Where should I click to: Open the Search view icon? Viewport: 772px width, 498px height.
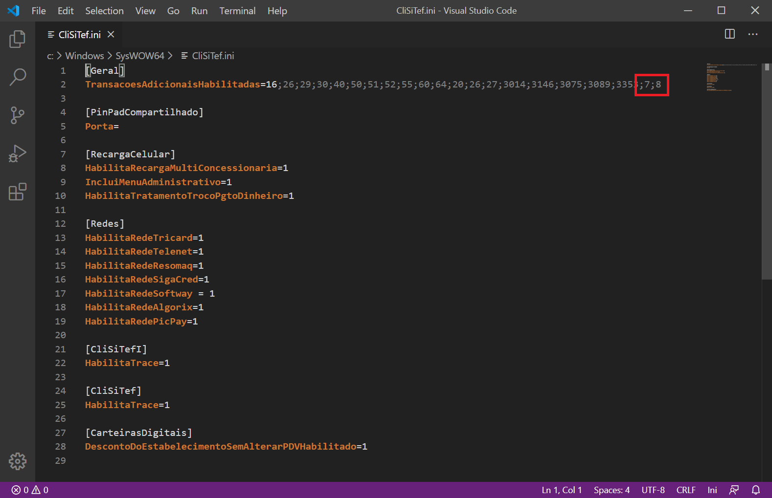(18, 77)
